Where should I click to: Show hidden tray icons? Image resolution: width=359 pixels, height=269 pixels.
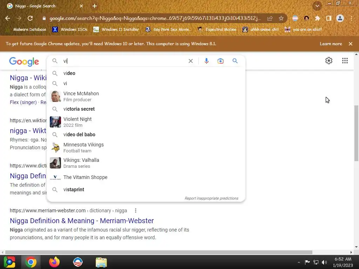[x=299, y=262]
